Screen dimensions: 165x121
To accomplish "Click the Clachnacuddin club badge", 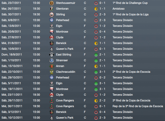I will [52, 72].
